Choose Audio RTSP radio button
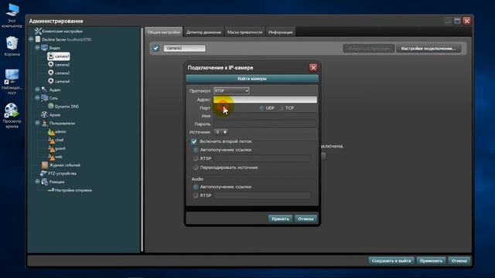This screenshot has height=278, width=495. point(196,195)
